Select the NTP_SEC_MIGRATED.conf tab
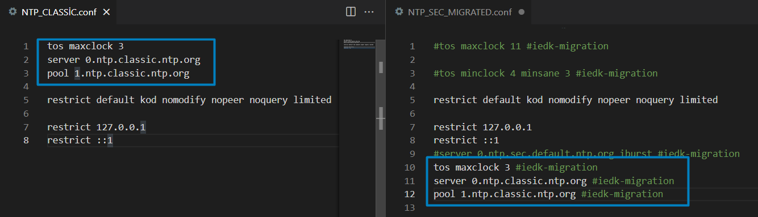Image resolution: width=758 pixels, height=217 pixels. [x=459, y=12]
